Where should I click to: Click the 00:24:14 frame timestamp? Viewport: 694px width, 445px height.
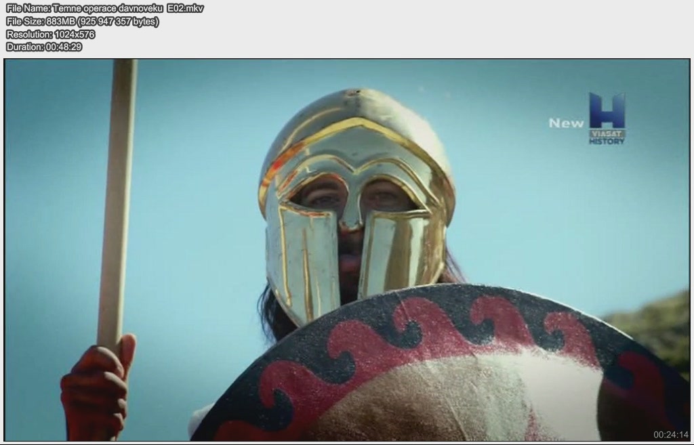point(671,434)
